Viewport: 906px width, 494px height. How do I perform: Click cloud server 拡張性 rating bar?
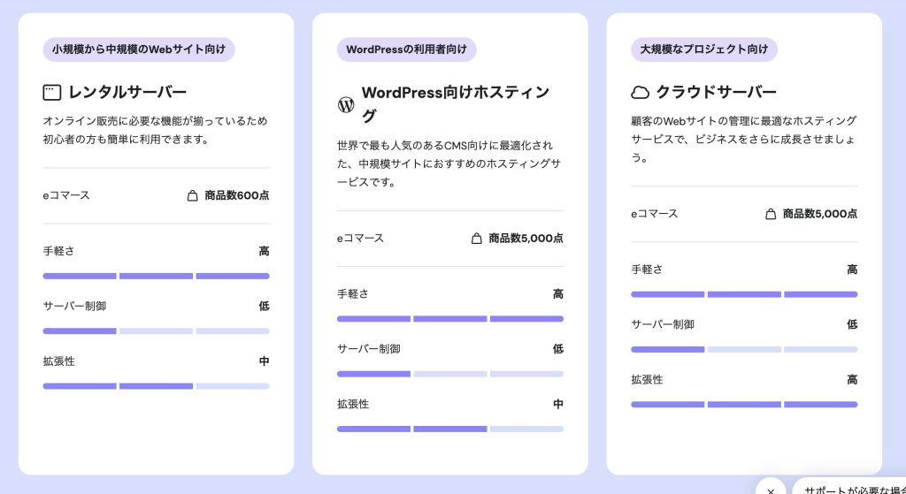click(x=743, y=404)
